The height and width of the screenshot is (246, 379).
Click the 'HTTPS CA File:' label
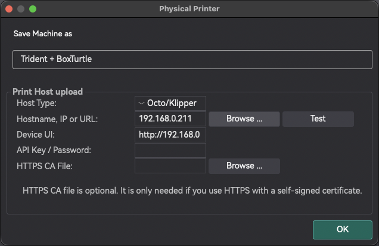(45, 166)
